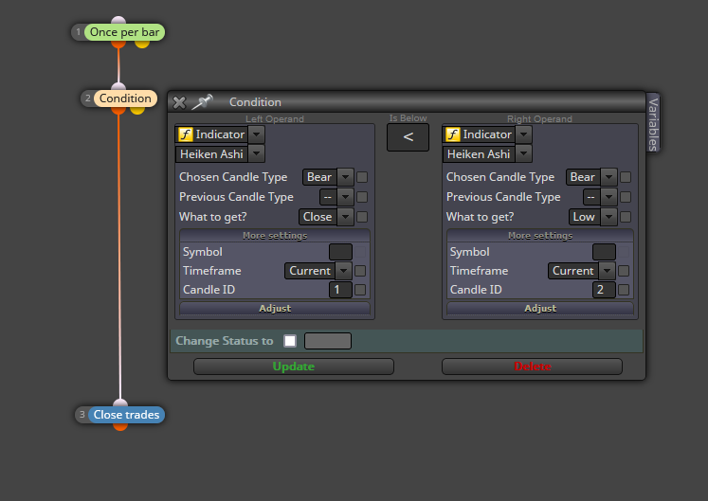Click yellow output dot under Once per bar
The width and height of the screenshot is (708, 501).
coord(142,44)
